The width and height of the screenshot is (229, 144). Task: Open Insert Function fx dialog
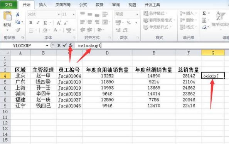(x=71, y=45)
